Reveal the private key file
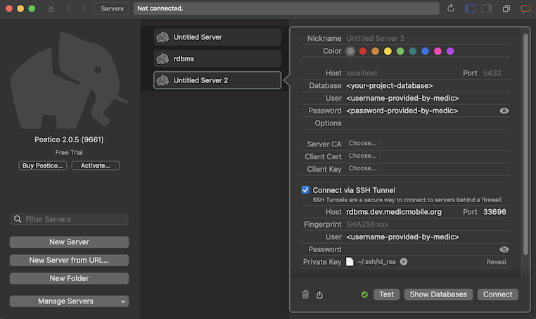The width and height of the screenshot is (536, 319). pos(496,262)
